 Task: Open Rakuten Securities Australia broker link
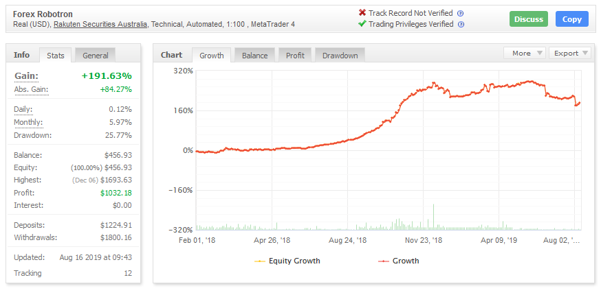click(x=100, y=24)
